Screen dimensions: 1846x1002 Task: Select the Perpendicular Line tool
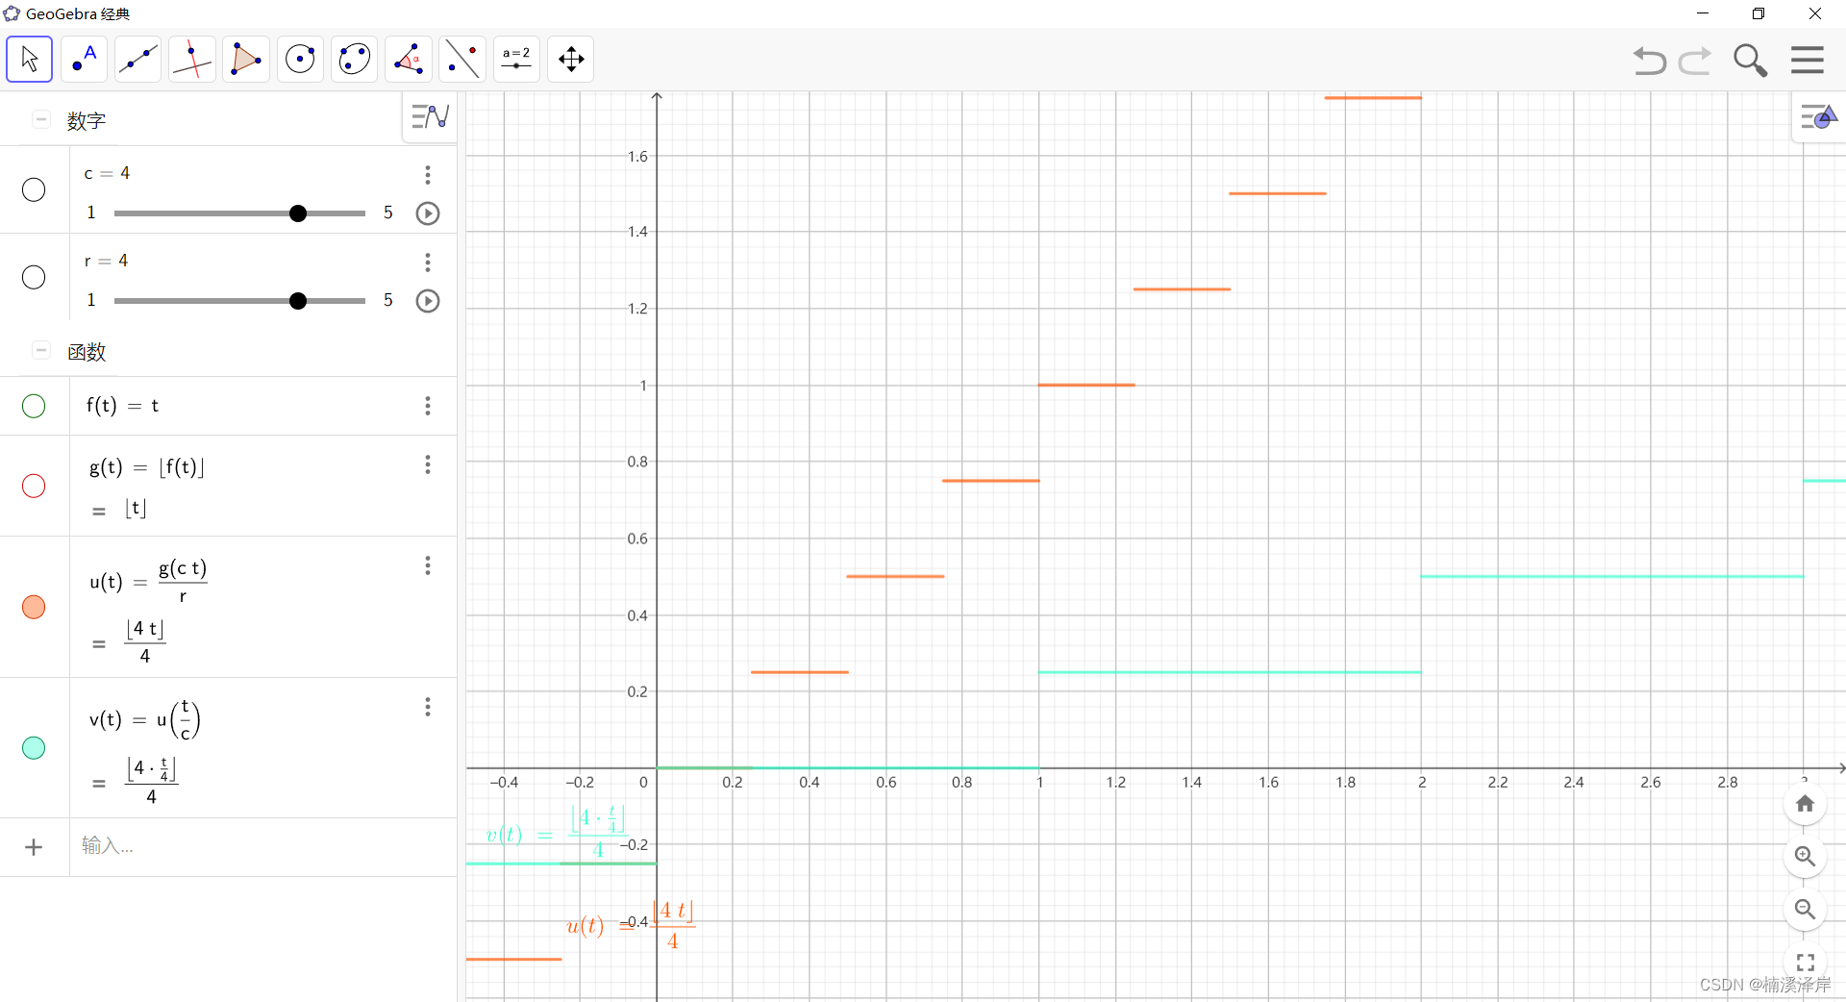(191, 59)
